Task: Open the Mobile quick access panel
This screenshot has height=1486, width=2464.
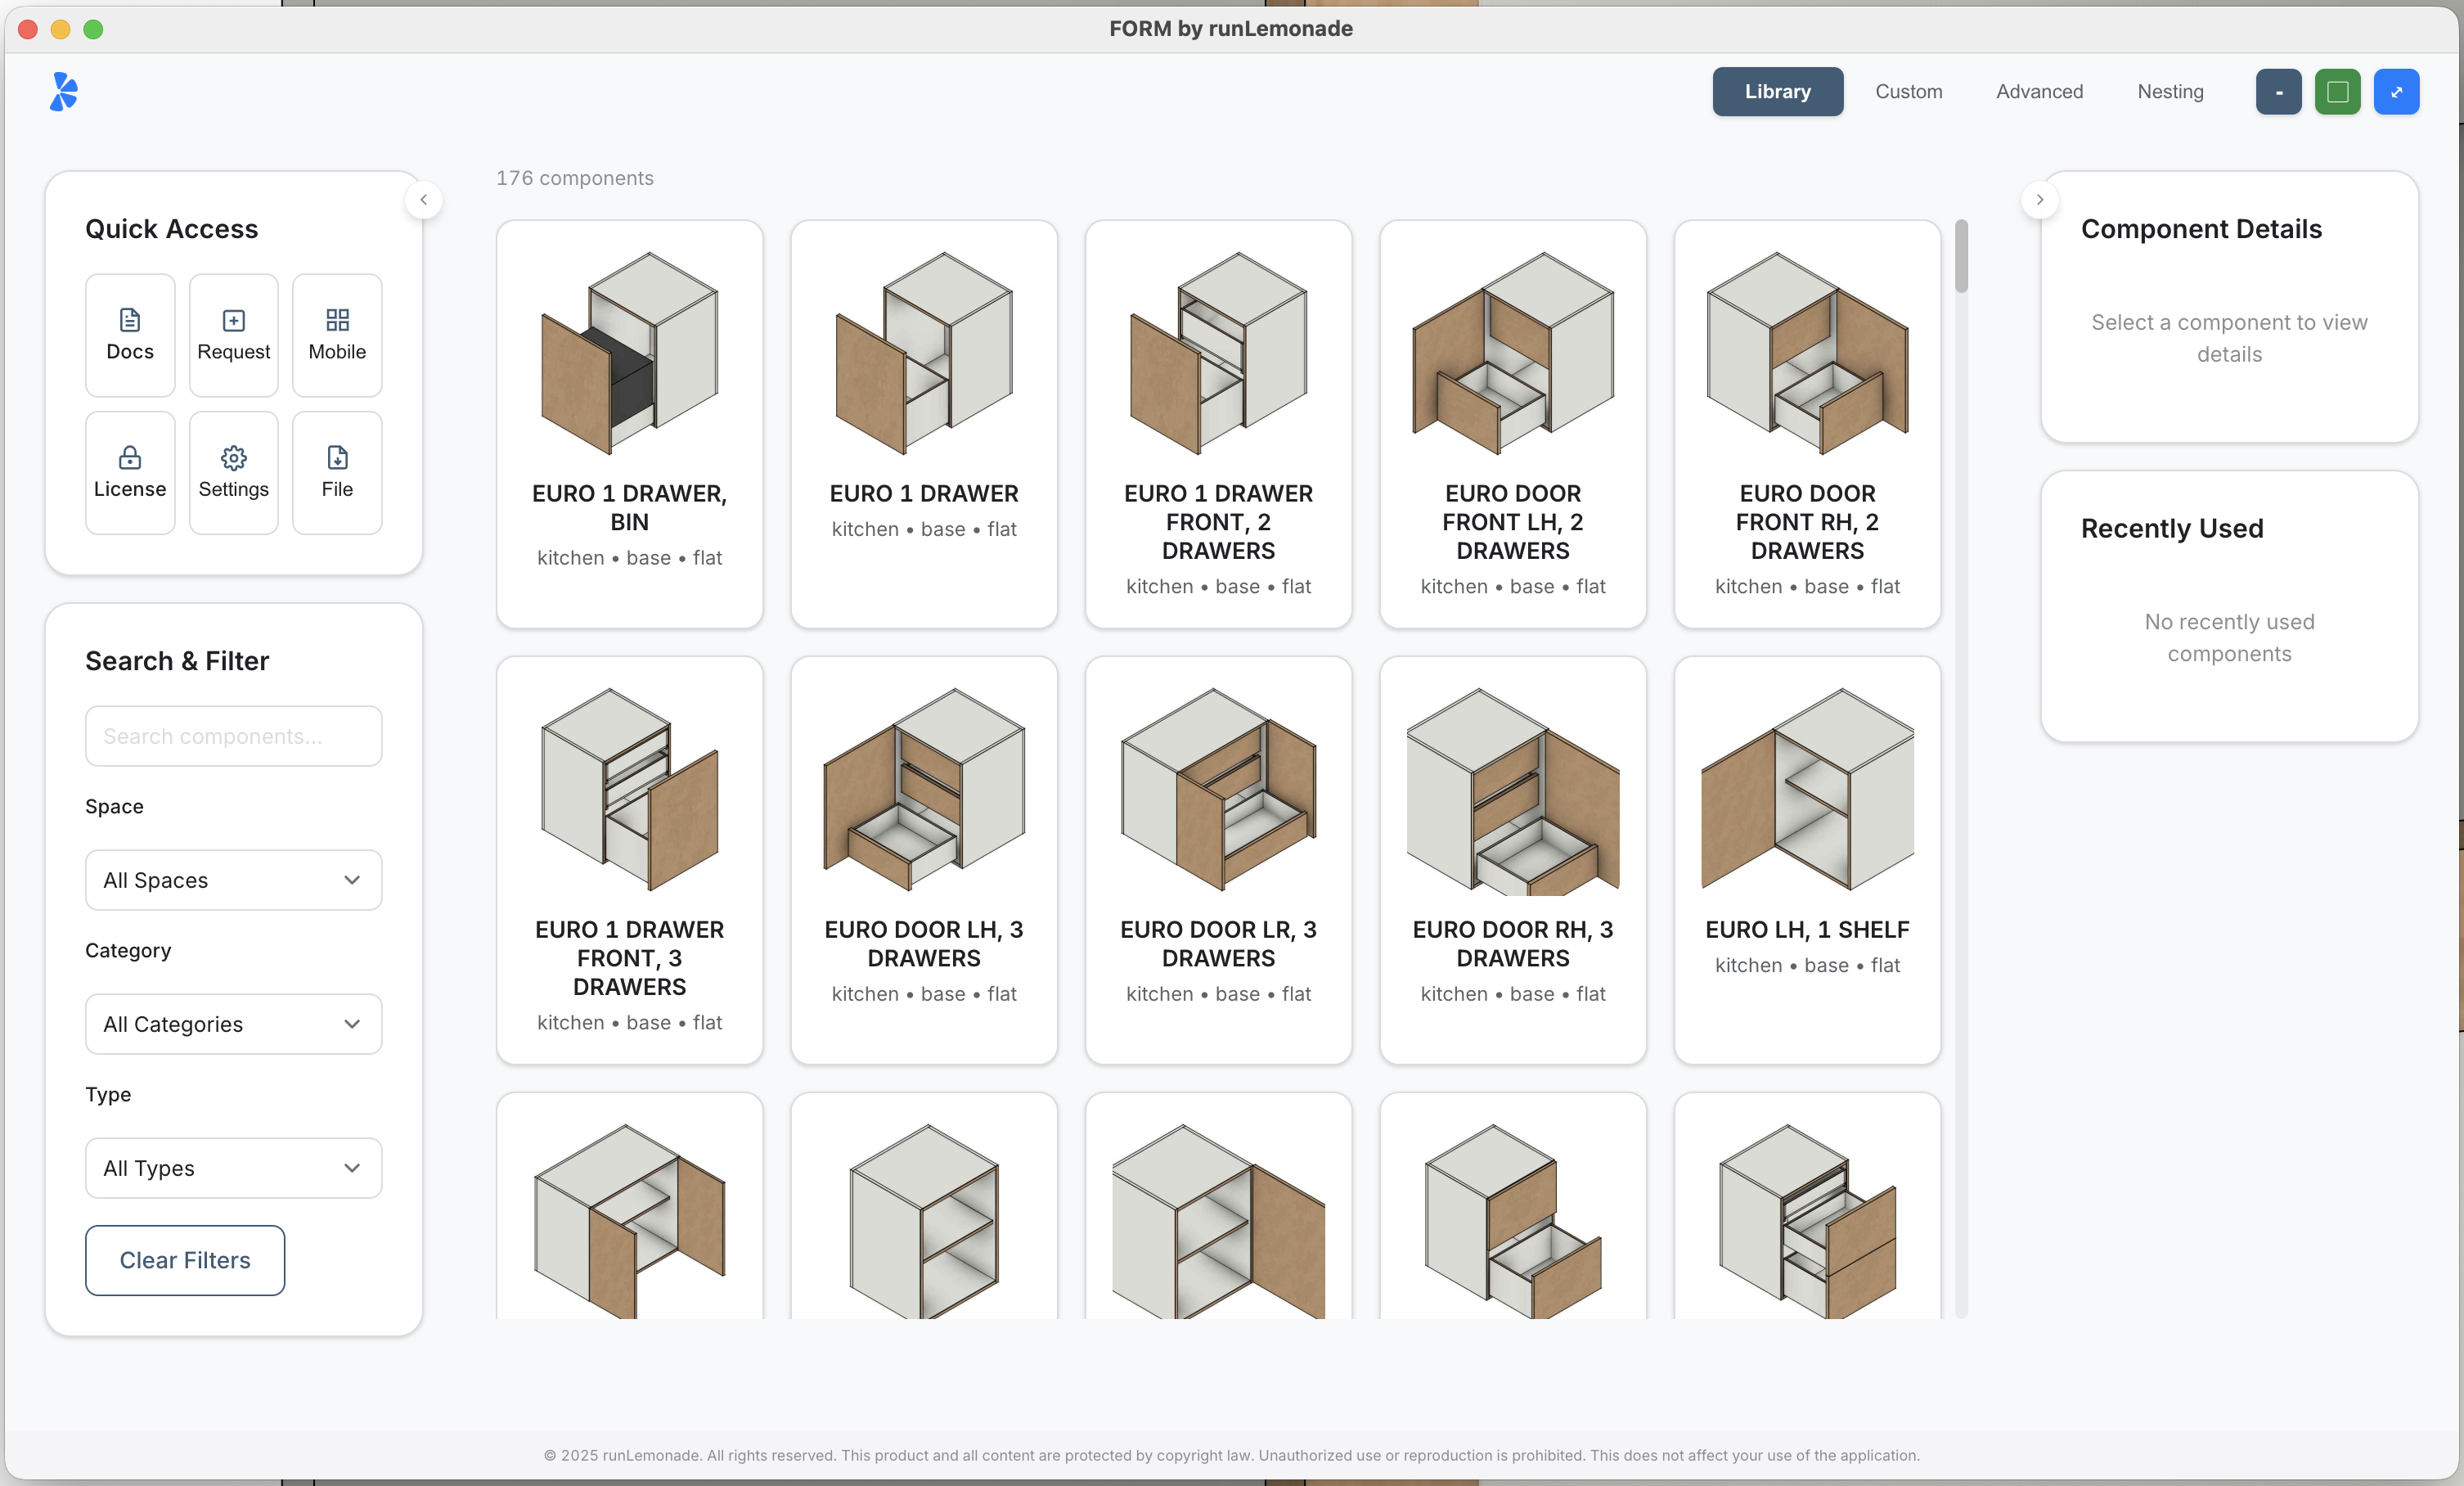Action: (337, 335)
